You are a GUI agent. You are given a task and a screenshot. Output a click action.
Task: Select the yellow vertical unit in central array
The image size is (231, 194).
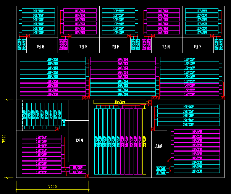point(144,141)
